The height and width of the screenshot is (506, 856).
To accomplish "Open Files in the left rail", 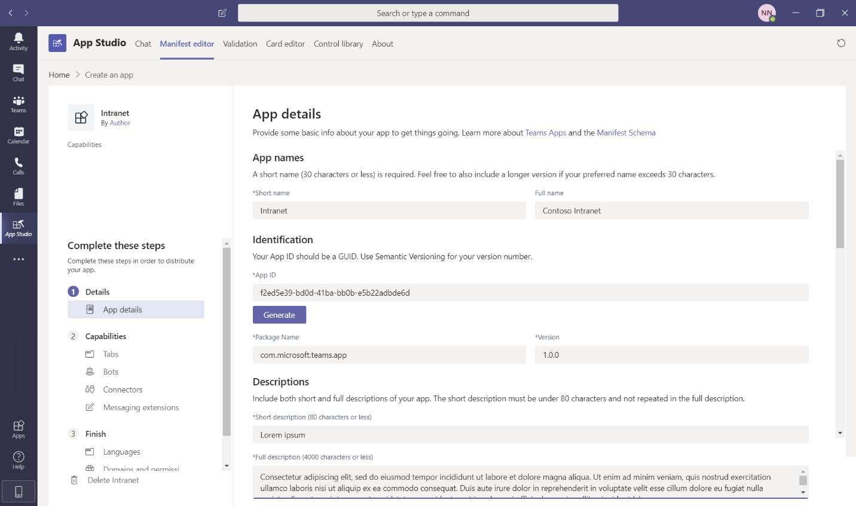I will coord(19,197).
